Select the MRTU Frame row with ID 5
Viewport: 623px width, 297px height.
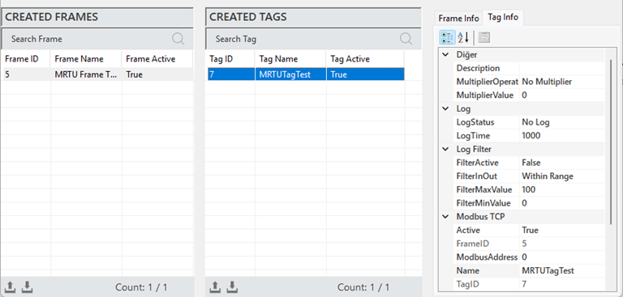[x=97, y=74]
